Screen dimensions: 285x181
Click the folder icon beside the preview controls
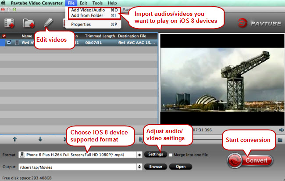click(x=280, y=140)
